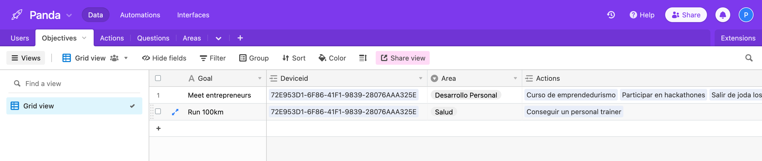Check the Run 100km row checkbox

(x=158, y=111)
